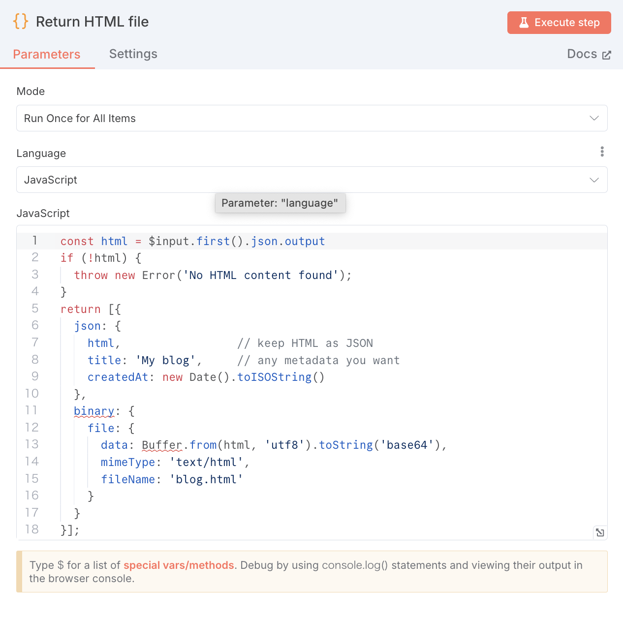Click the expand code editor icon
This screenshot has height=621, width=623.
coord(600,532)
